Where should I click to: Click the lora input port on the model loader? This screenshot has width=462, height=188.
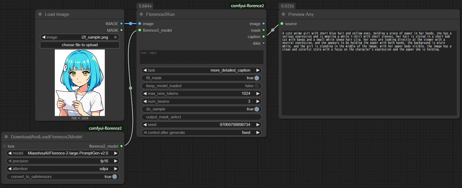point(5,146)
